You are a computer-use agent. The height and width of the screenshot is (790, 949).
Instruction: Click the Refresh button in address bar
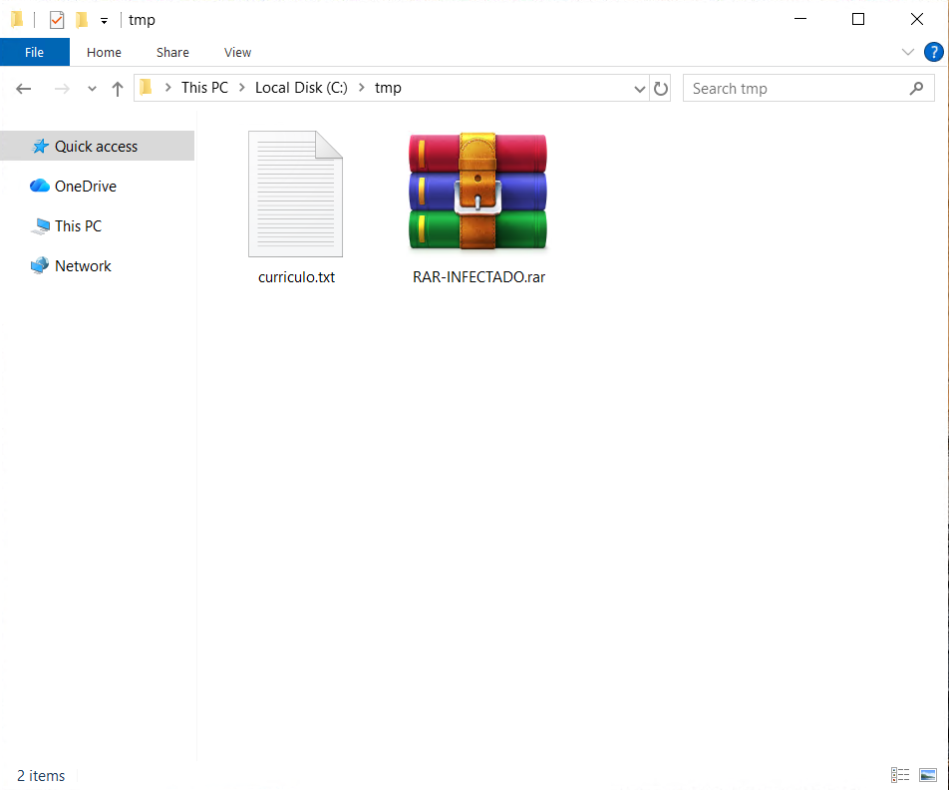tap(660, 89)
